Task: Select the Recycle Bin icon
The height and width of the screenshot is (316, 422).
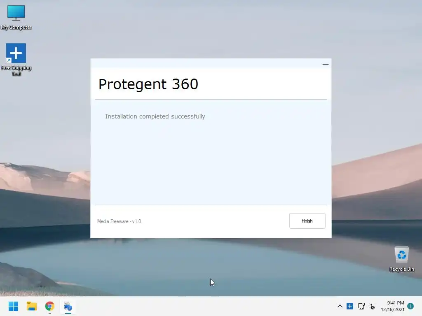Action: pyautogui.click(x=401, y=259)
